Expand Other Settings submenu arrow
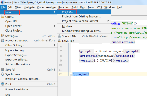Image resolution: width=147 pixels, height=96 pixels. pyautogui.click(x=55, y=45)
